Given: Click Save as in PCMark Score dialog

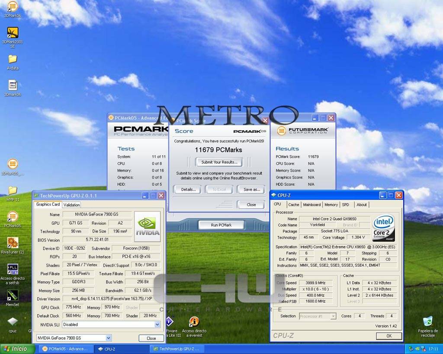Looking at the screenshot, I should [251, 189].
